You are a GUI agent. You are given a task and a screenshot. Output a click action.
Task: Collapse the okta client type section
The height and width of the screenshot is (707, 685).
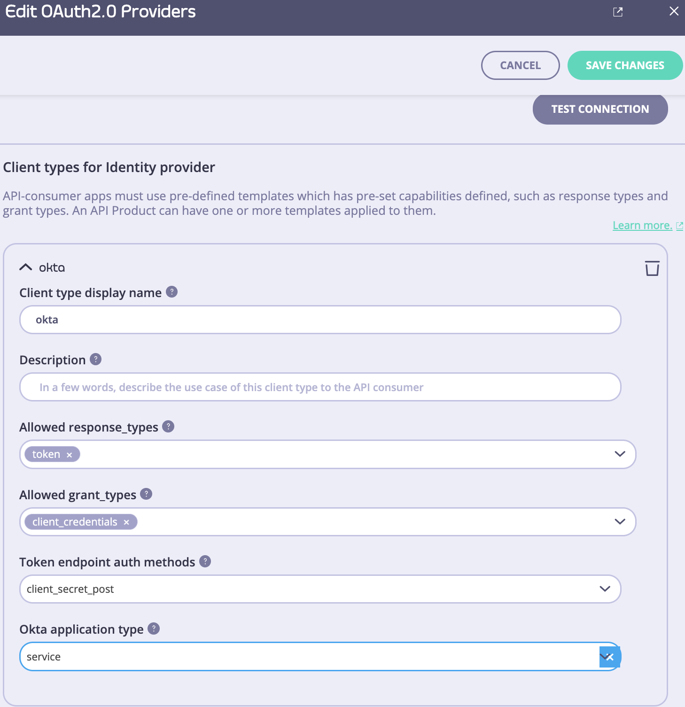25,267
